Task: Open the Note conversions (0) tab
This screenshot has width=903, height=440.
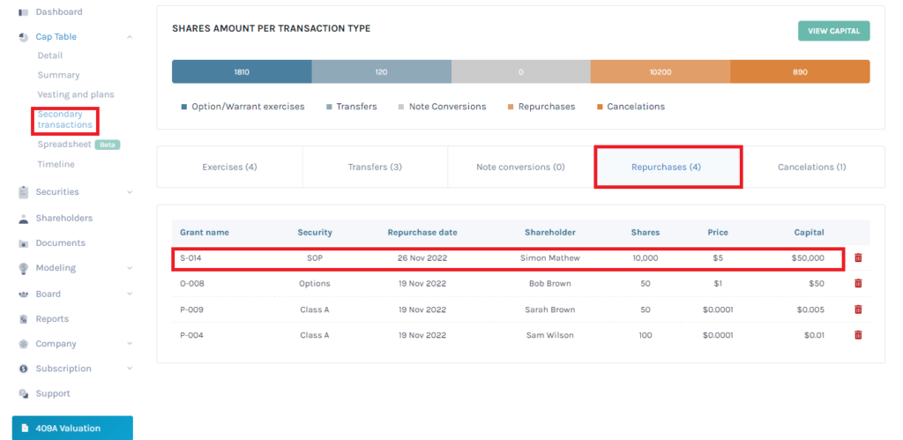Action: [x=520, y=167]
